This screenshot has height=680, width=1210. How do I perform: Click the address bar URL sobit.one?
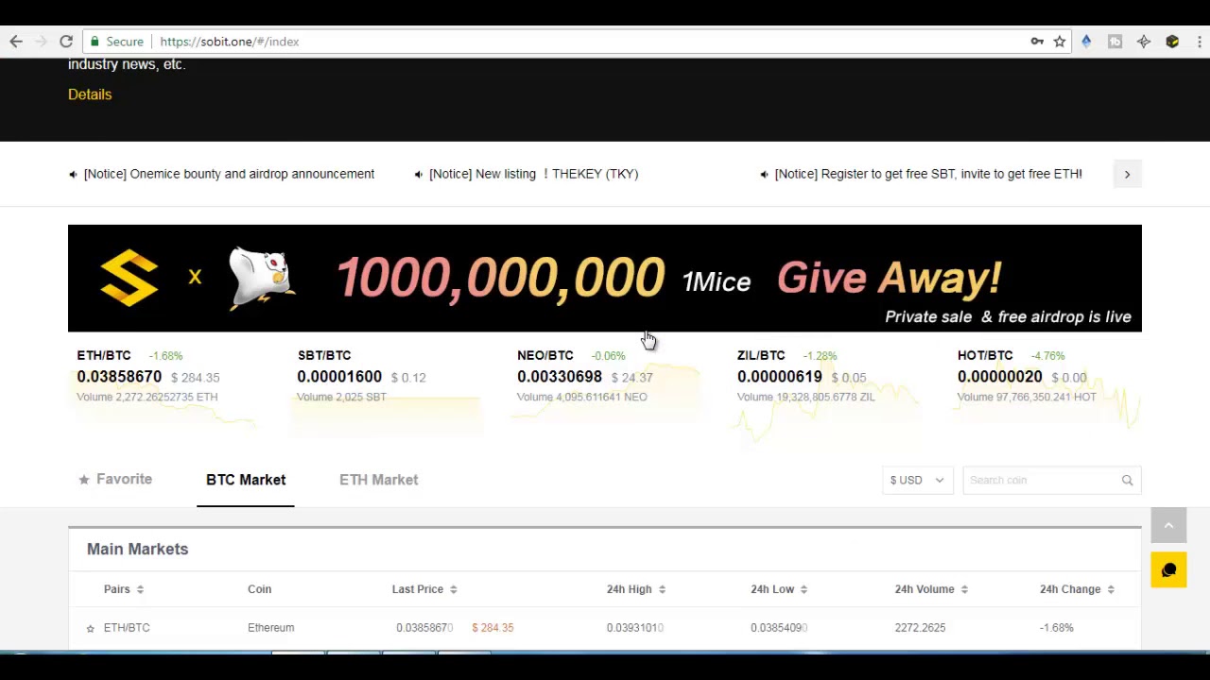(230, 42)
